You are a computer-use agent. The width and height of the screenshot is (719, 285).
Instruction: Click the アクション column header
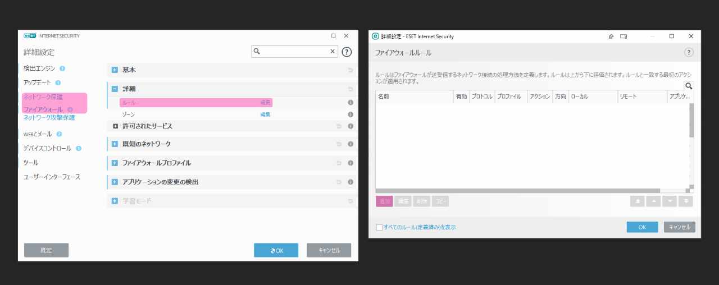click(x=540, y=96)
